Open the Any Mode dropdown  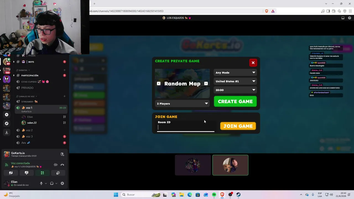pyautogui.click(x=235, y=73)
